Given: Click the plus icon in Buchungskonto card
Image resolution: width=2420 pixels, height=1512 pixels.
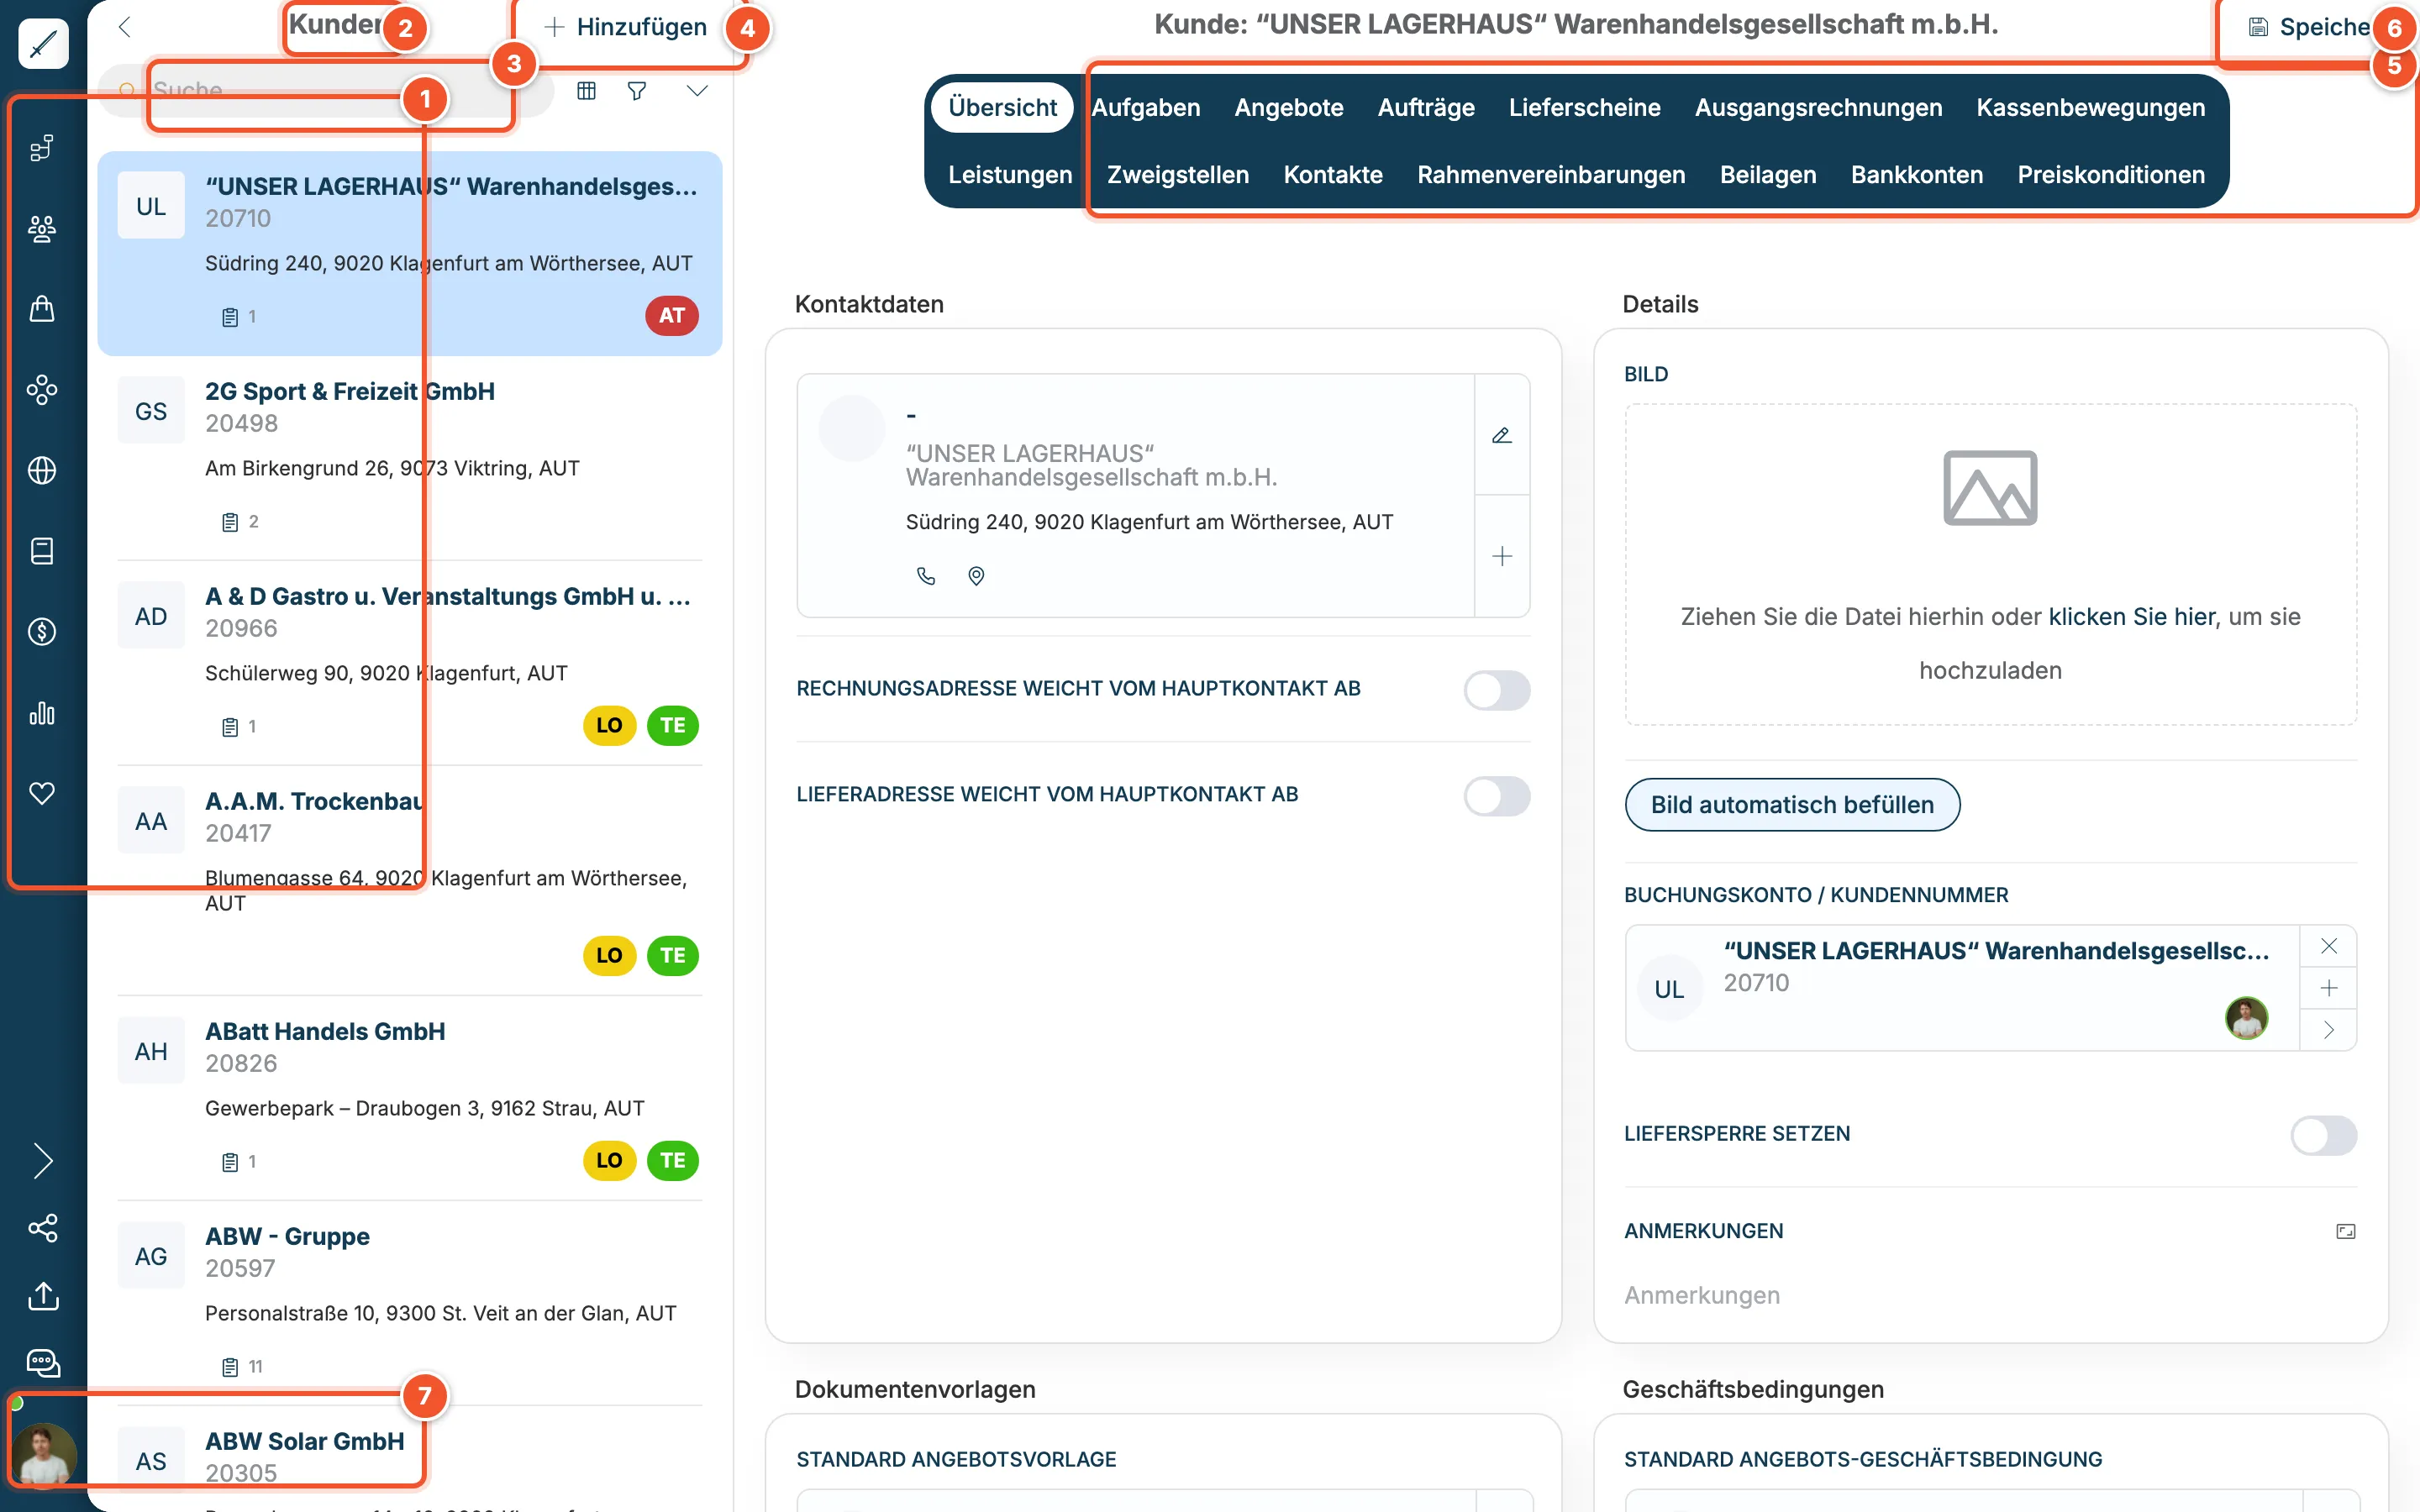Looking at the screenshot, I should coord(2329,988).
